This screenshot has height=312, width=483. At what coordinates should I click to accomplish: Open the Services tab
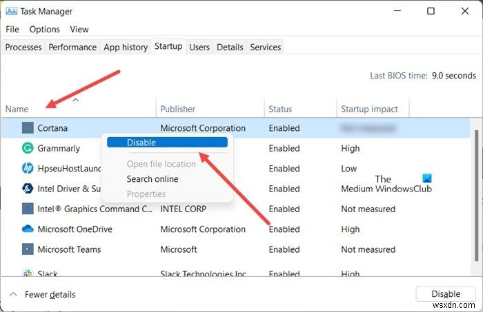(266, 47)
